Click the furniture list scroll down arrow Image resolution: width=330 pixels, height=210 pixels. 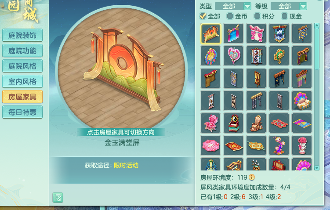pyautogui.click(x=317, y=168)
